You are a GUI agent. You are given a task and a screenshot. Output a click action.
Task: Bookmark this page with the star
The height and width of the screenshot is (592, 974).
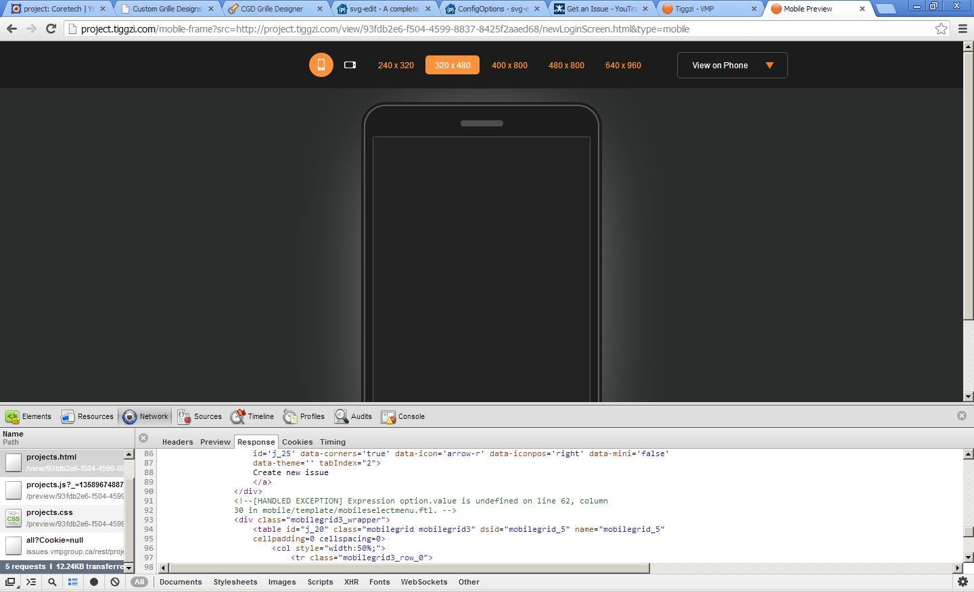pyautogui.click(x=941, y=29)
